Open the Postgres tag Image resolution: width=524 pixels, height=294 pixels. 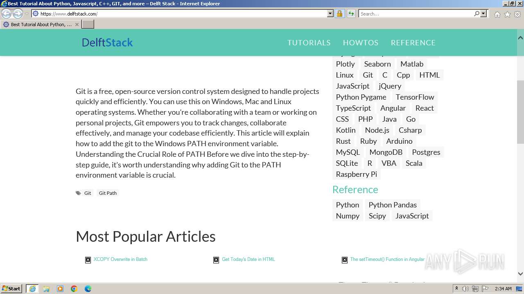click(x=426, y=152)
